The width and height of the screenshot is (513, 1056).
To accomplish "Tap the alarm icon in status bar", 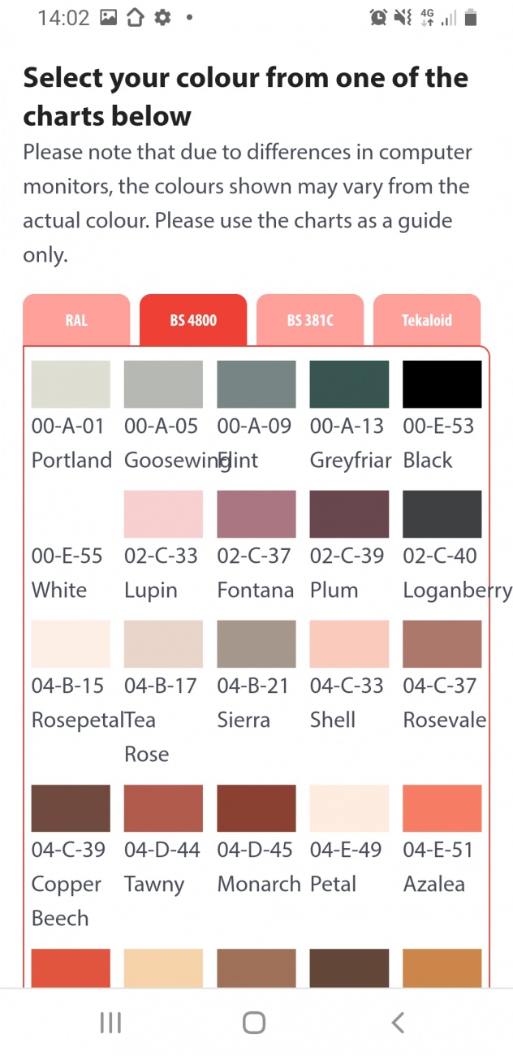I will tap(378, 17).
